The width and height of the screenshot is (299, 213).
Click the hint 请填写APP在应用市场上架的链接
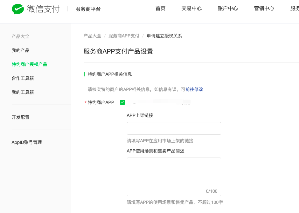click(x=160, y=141)
